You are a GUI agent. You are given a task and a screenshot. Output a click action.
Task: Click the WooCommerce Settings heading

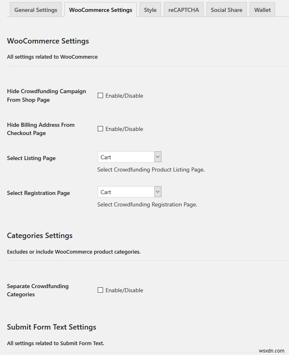coord(48,41)
